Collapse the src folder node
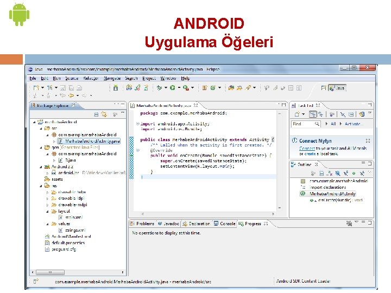 pos(41,129)
